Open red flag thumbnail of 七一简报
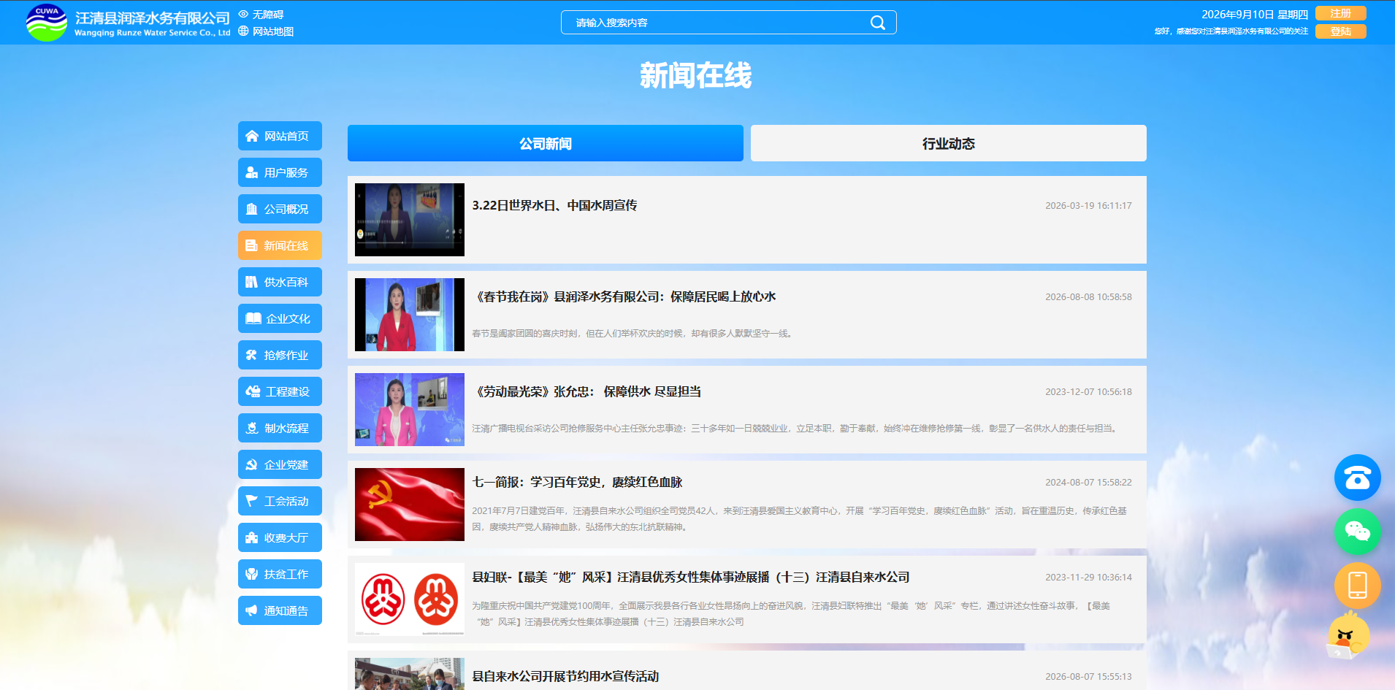Viewport: 1395px width, 690px height. click(410, 505)
